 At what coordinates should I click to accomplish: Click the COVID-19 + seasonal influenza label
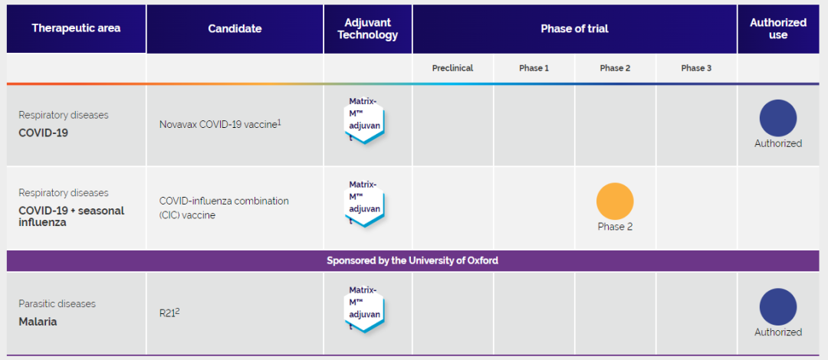[x=71, y=216]
